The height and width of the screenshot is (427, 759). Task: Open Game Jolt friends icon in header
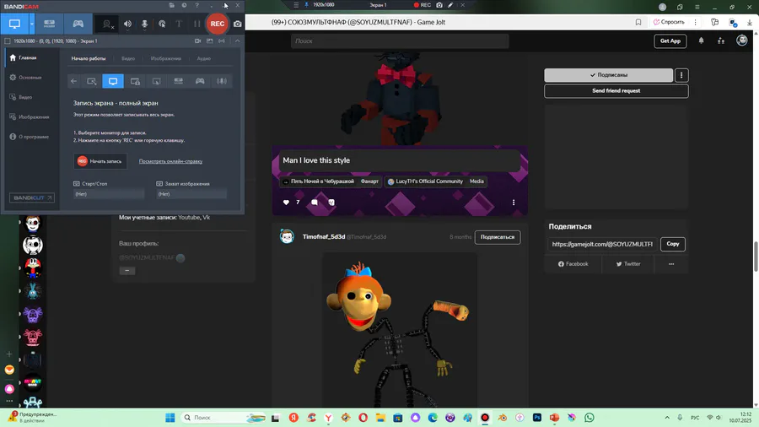pyautogui.click(x=721, y=41)
